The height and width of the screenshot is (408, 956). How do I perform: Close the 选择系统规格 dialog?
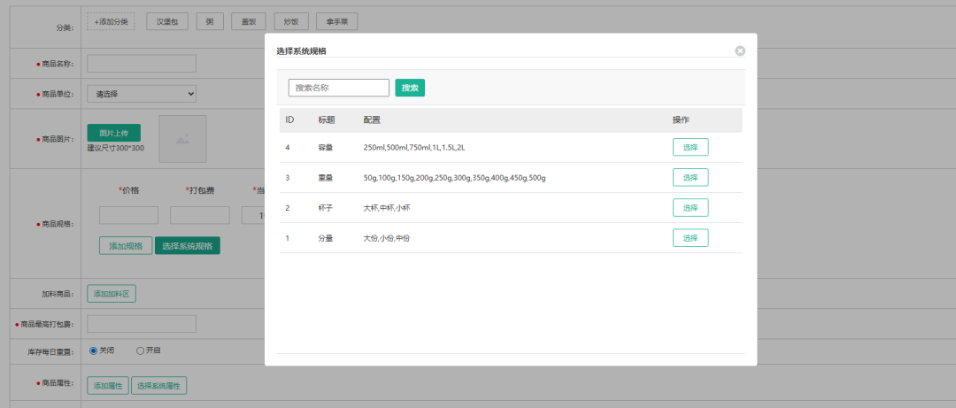pyautogui.click(x=740, y=51)
